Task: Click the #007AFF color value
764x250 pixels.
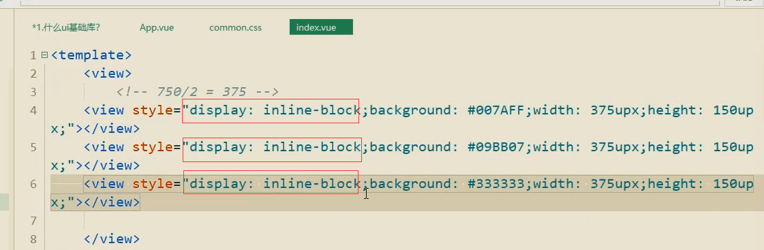Action: pos(495,110)
